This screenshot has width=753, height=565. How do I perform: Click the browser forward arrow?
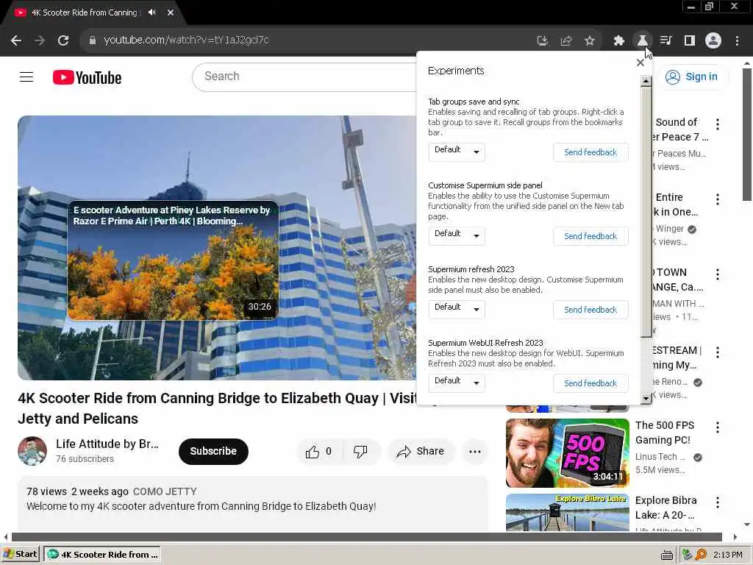point(40,40)
